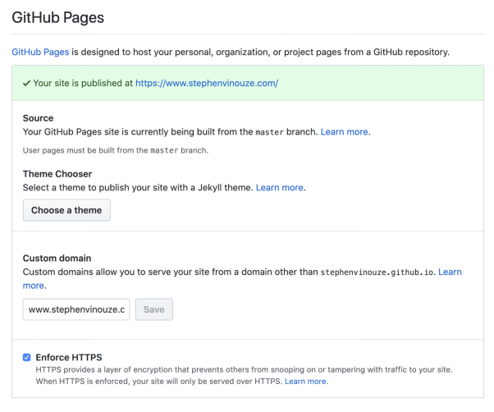Click the Theme Chooser heading
The image size is (494, 412).
click(x=57, y=174)
